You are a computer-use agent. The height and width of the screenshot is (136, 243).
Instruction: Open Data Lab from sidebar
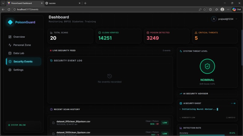pos(24,53)
